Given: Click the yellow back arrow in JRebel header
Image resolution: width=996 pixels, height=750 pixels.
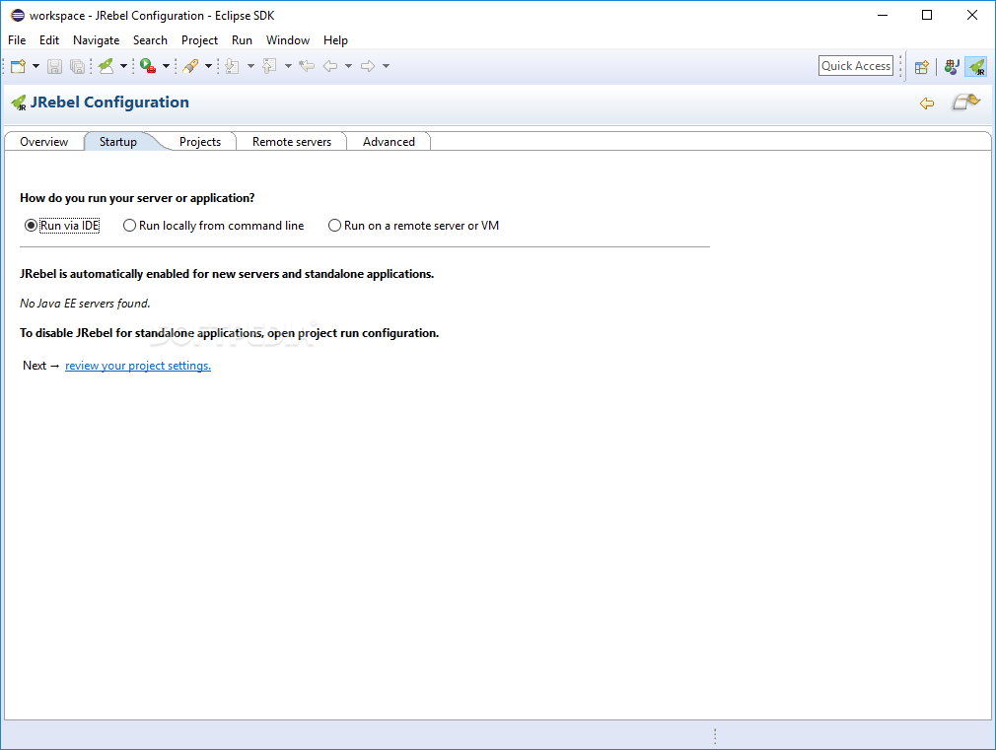Looking at the screenshot, I should (x=927, y=102).
